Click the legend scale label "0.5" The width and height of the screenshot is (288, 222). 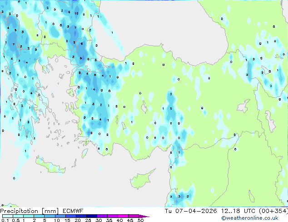click(x=16, y=220)
